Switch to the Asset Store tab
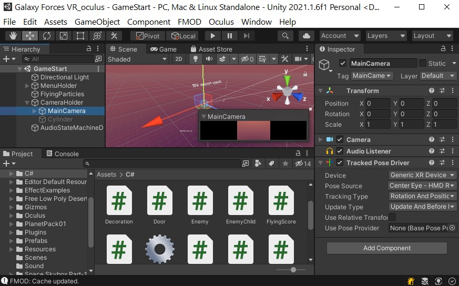The width and height of the screenshot is (459, 286). click(x=211, y=49)
